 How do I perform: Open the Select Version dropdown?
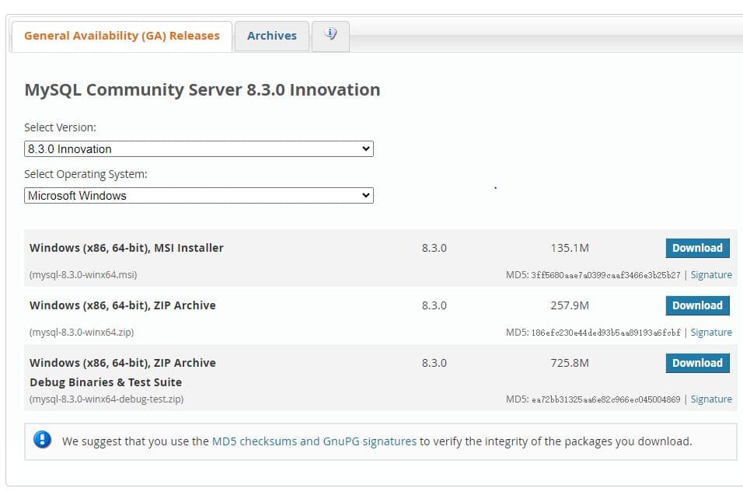pyautogui.click(x=198, y=148)
